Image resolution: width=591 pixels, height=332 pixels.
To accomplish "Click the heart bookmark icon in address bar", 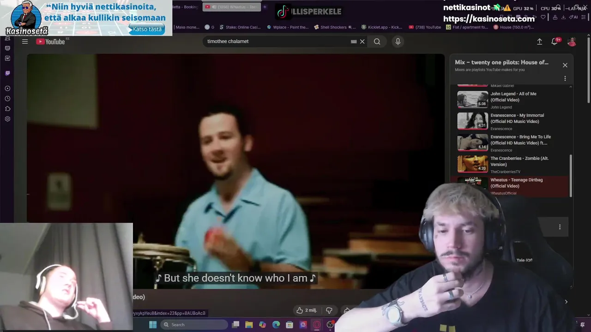I will click(x=543, y=17).
